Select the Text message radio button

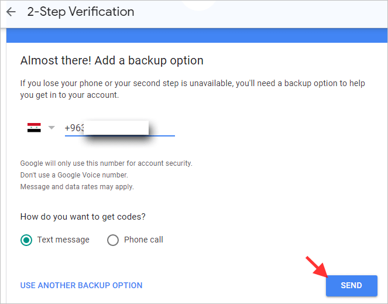(26, 240)
